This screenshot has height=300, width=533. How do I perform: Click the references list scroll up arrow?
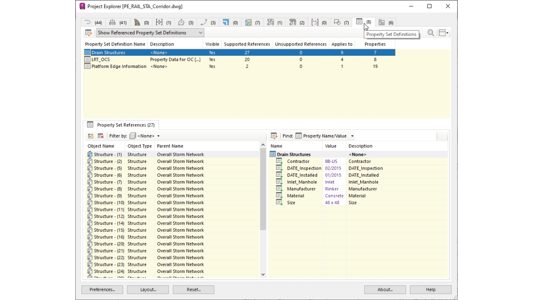(263, 145)
